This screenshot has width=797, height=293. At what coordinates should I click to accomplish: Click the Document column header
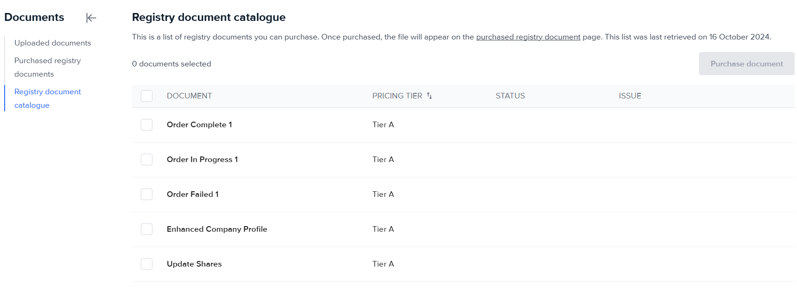click(189, 96)
